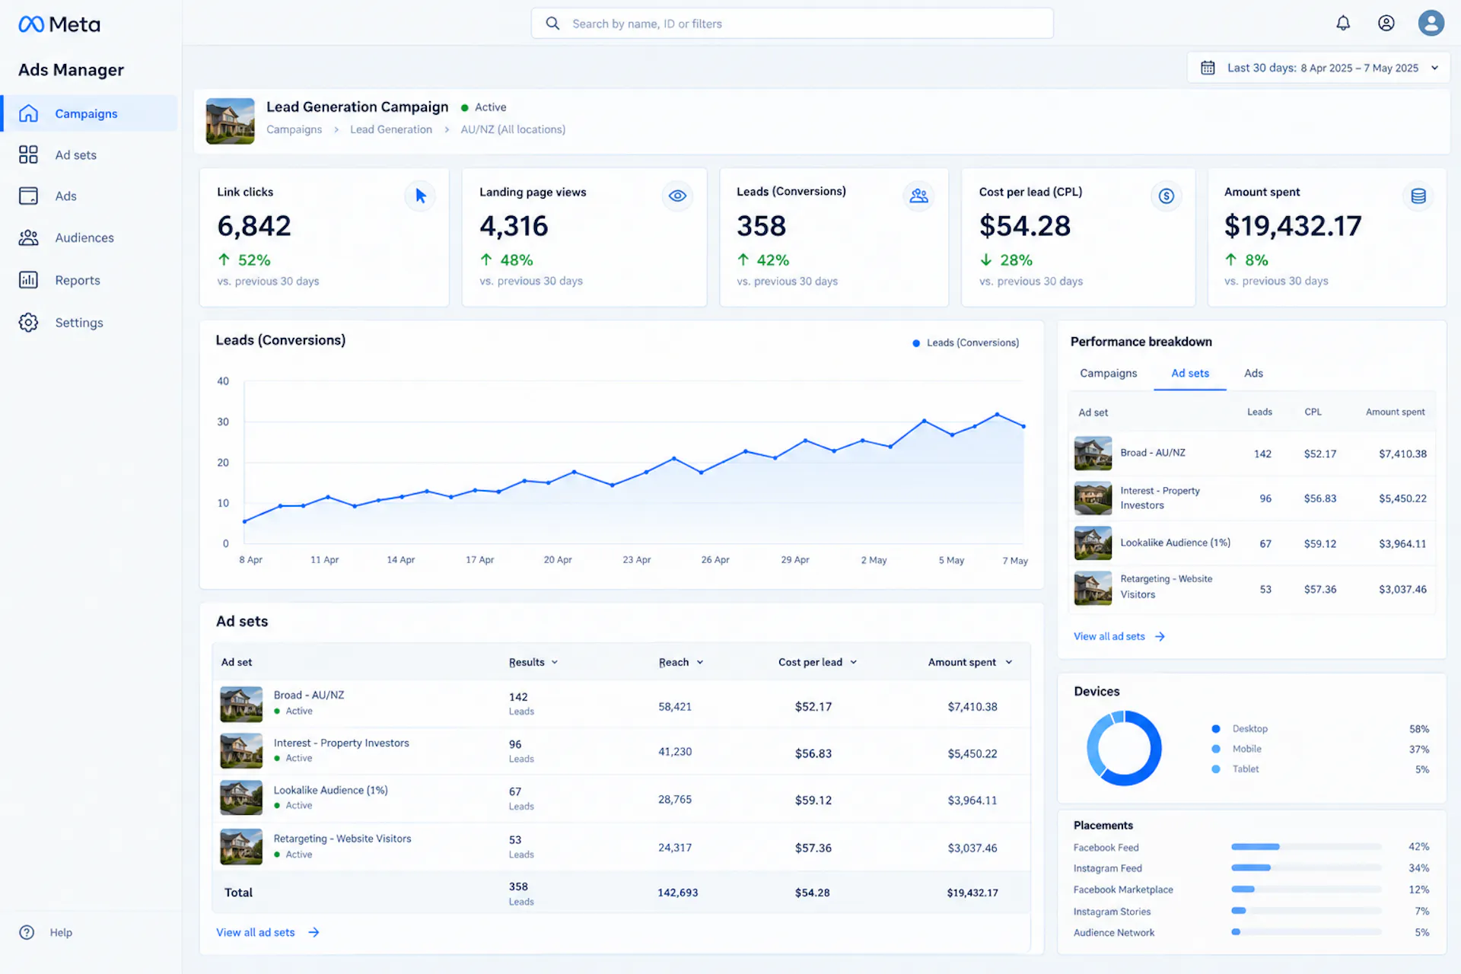Click View all ad sets under Performance breakdown
The height and width of the screenshot is (974, 1461).
[x=1119, y=636]
